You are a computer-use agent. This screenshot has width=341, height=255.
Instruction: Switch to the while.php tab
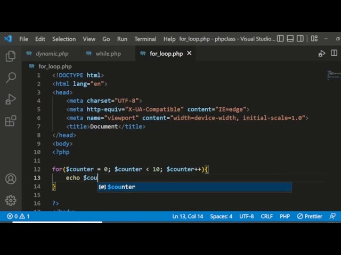pos(108,54)
